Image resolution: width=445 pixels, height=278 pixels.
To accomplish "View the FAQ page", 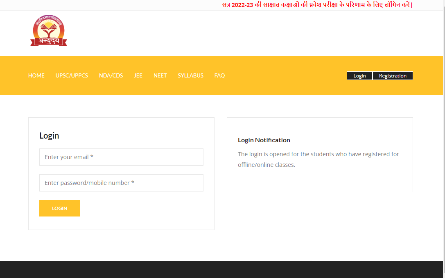I will (x=219, y=75).
